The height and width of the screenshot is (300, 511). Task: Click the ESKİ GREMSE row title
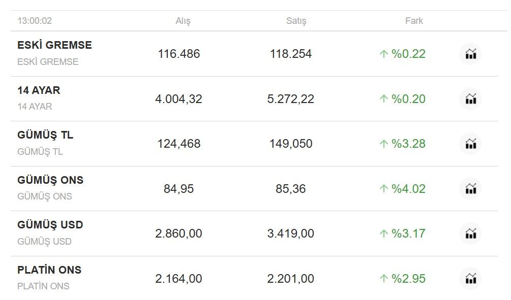tap(54, 45)
